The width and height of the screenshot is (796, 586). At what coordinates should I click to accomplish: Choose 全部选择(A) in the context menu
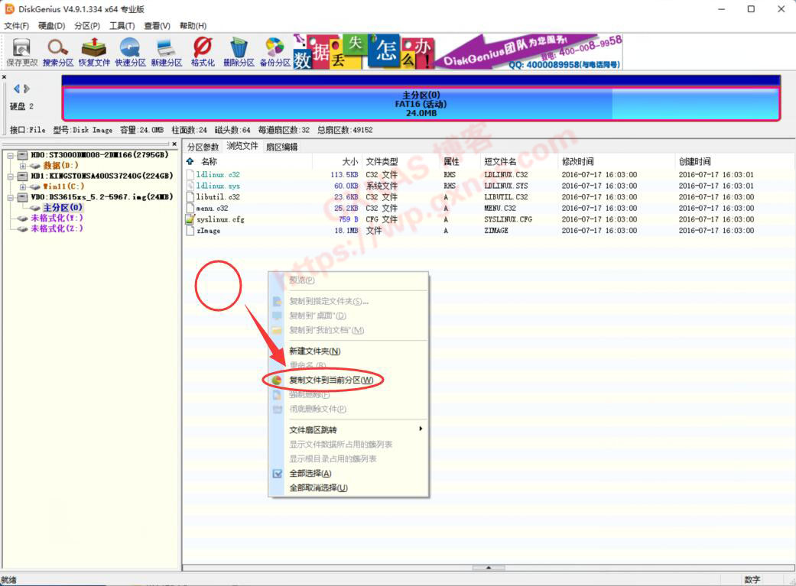click(310, 474)
